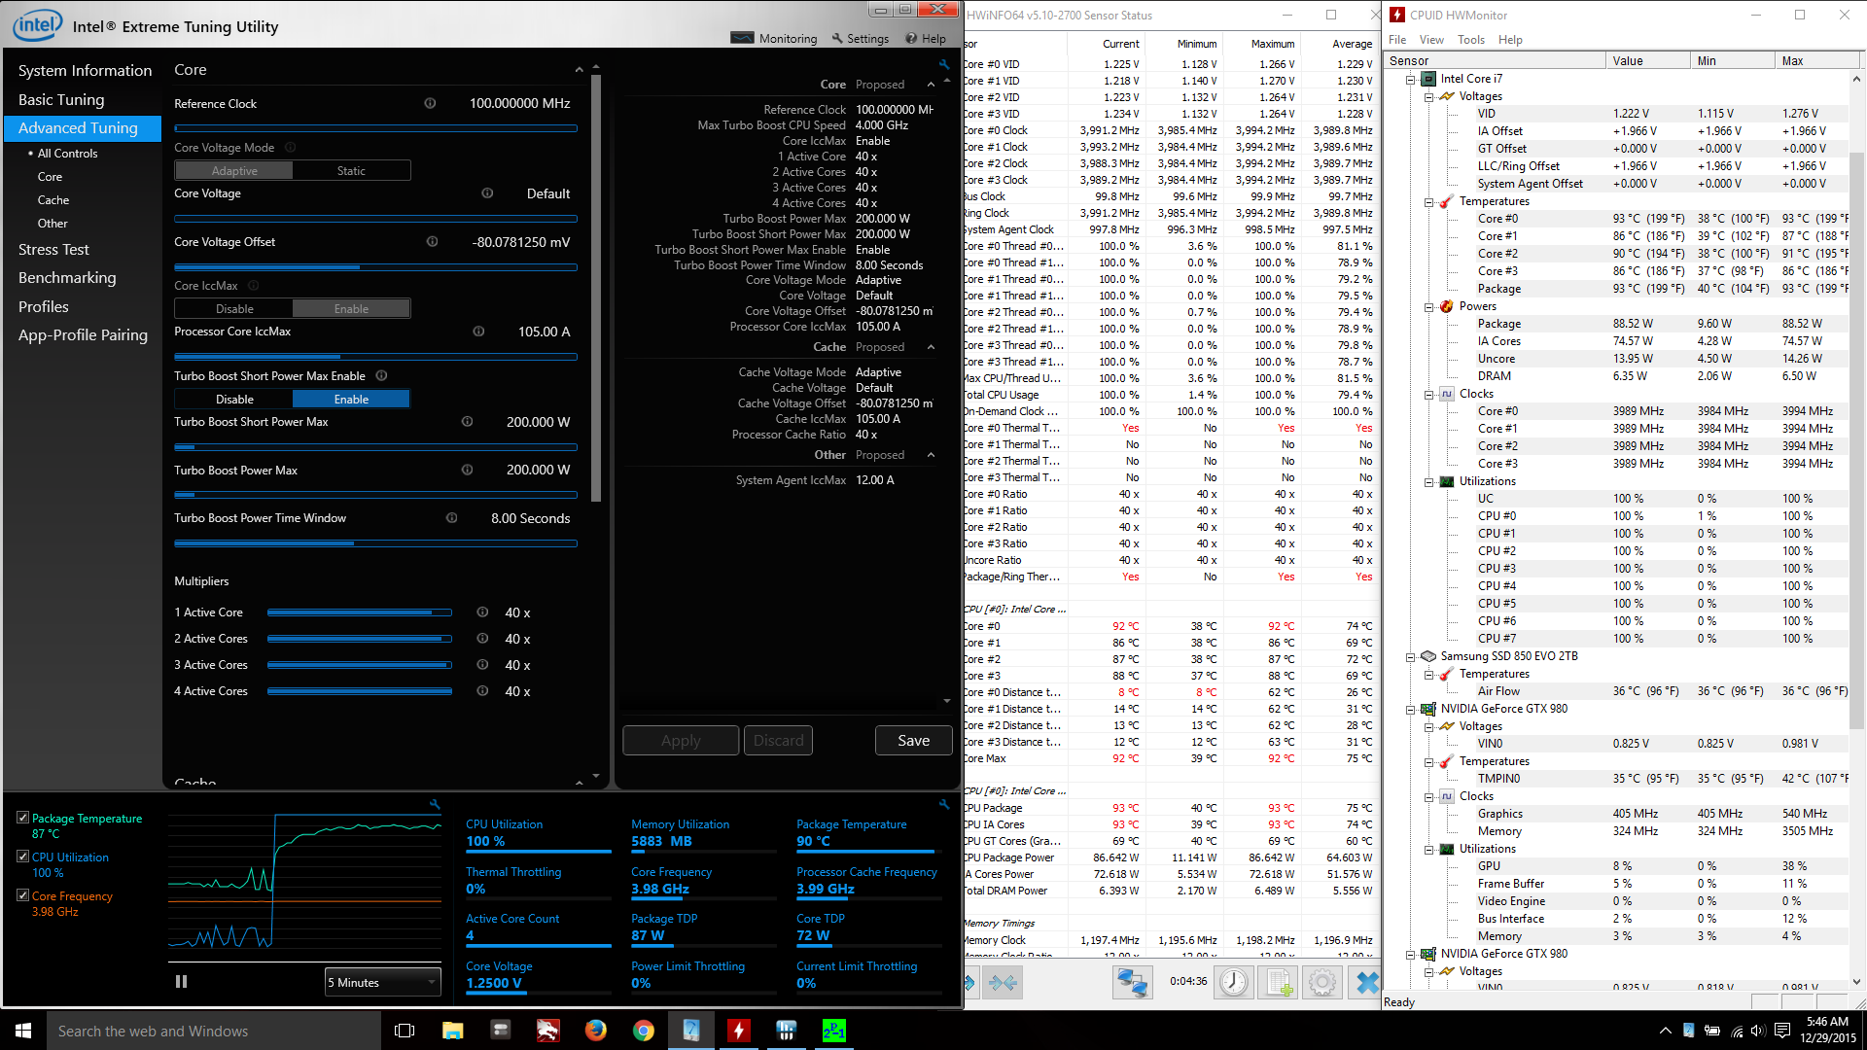Open App-Profile Pairing in XTU sidebar

click(x=83, y=335)
